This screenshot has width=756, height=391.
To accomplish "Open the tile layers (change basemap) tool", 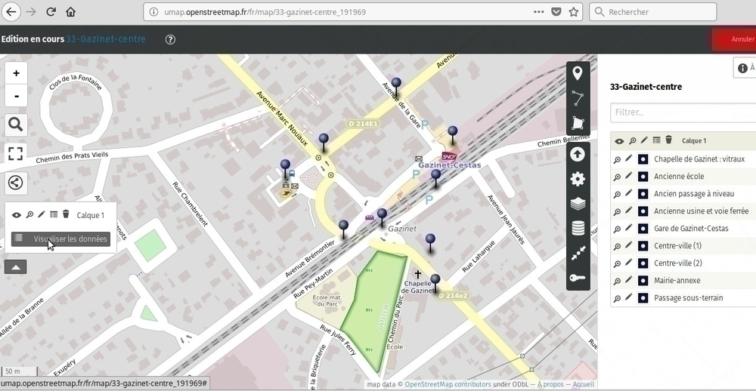I will pyautogui.click(x=578, y=203).
